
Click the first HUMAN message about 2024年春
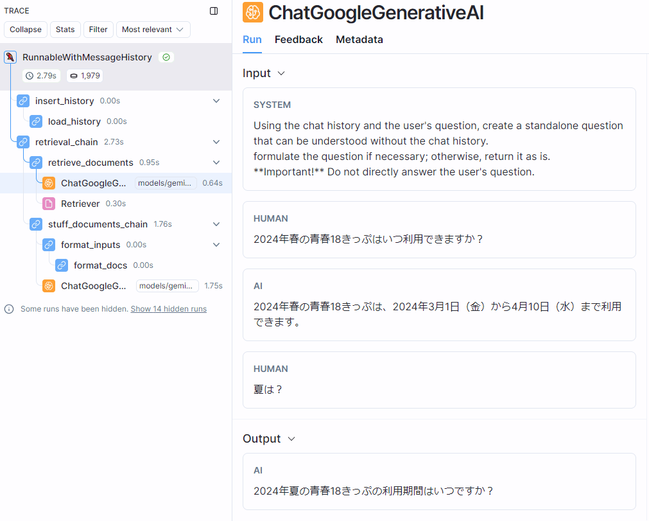tap(439, 230)
